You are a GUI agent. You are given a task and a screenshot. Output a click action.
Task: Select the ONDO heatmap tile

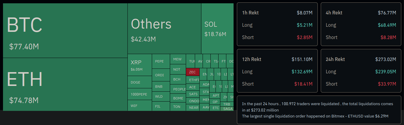point(194,101)
